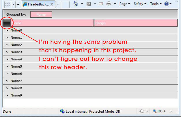Click the 100% zoom level
Viewport: 181px width, 117px height.
[x=161, y=111]
